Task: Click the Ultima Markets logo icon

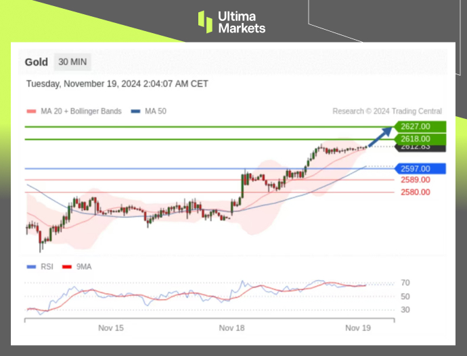Action: tap(205, 21)
